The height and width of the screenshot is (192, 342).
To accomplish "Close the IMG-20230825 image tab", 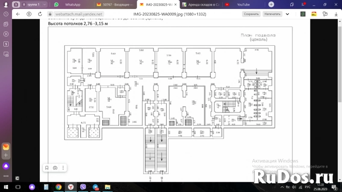I will [x=175, y=4].
